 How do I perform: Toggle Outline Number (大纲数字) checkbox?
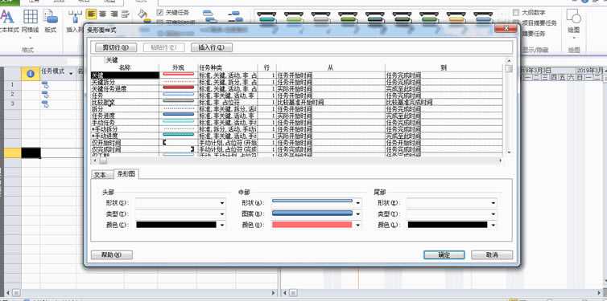click(516, 13)
